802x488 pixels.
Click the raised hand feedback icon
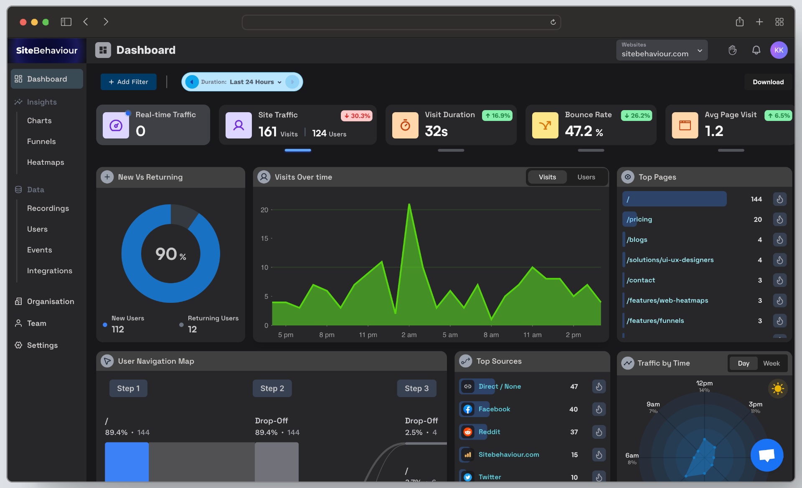pyautogui.click(x=732, y=50)
